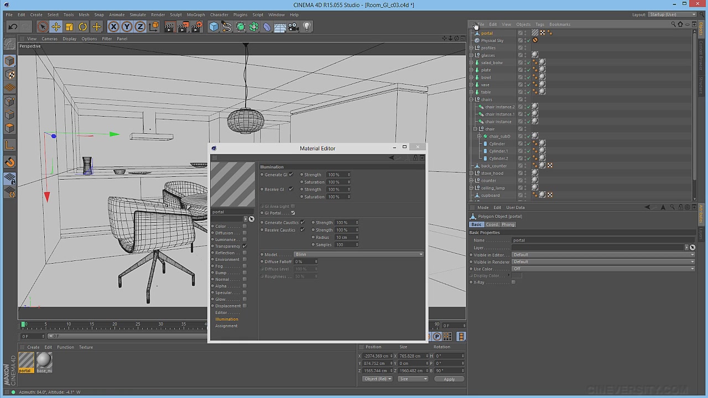Click the deformer icon
The width and height of the screenshot is (708, 398).
tap(267, 27)
